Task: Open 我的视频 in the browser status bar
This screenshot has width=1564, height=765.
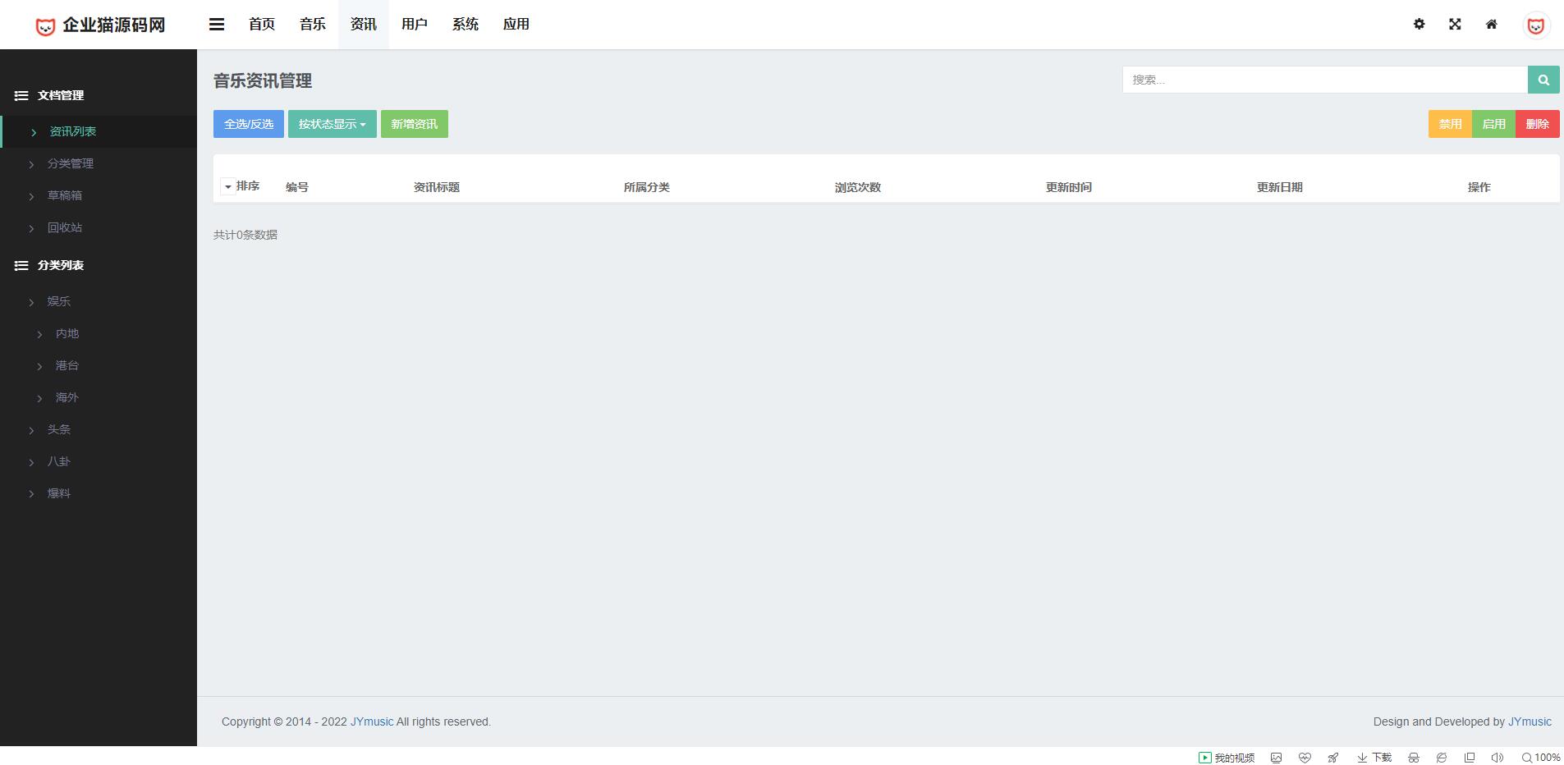Action: pyautogui.click(x=1227, y=758)
